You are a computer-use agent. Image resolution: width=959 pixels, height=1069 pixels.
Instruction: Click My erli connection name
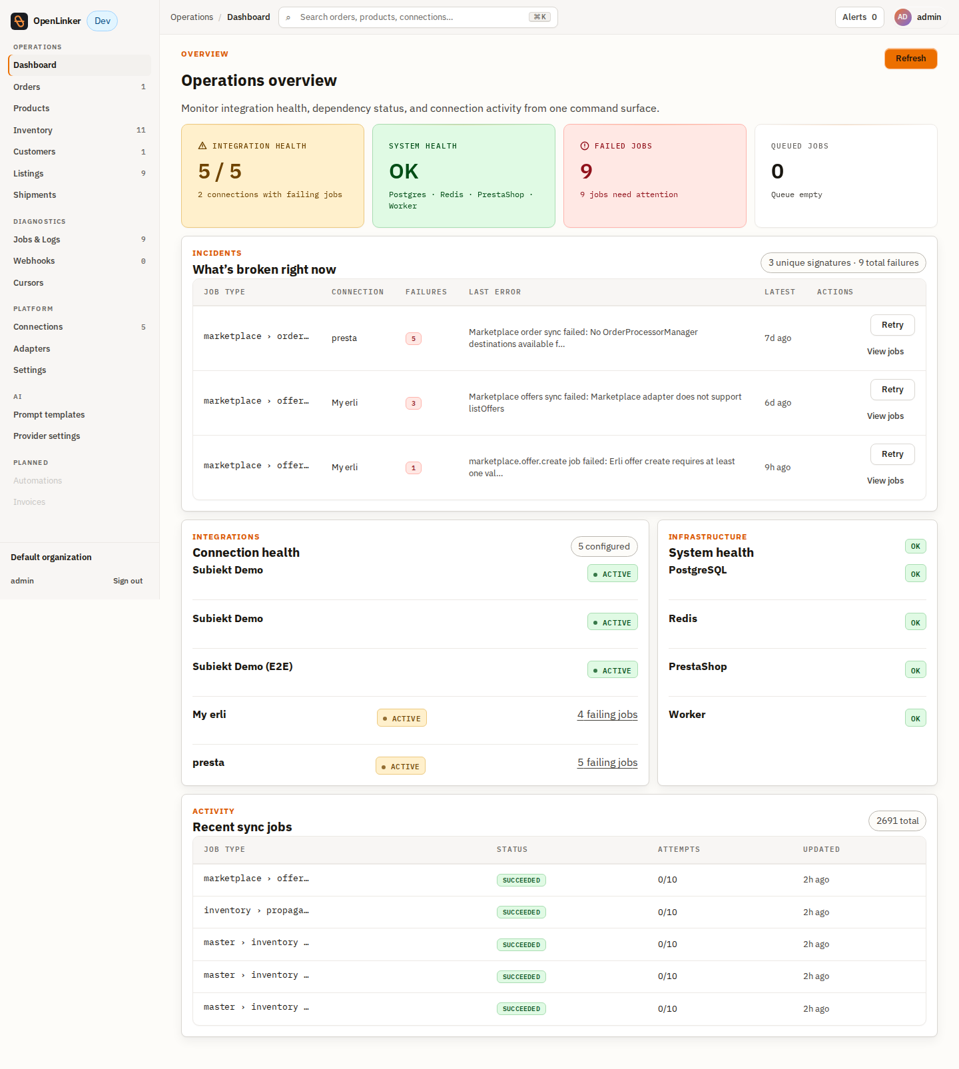(x=209, y=715)
